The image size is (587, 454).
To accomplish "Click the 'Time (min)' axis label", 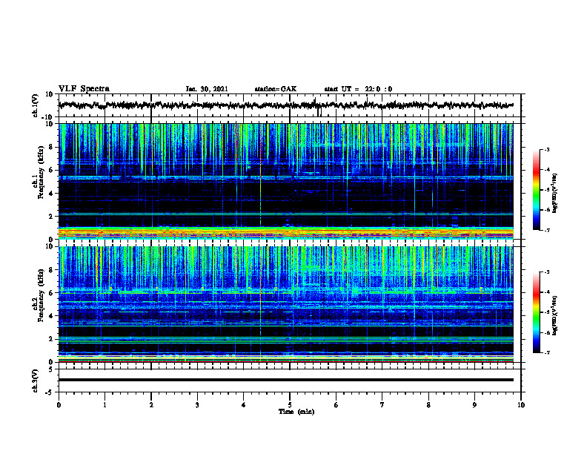I will (x=296, y=412).
